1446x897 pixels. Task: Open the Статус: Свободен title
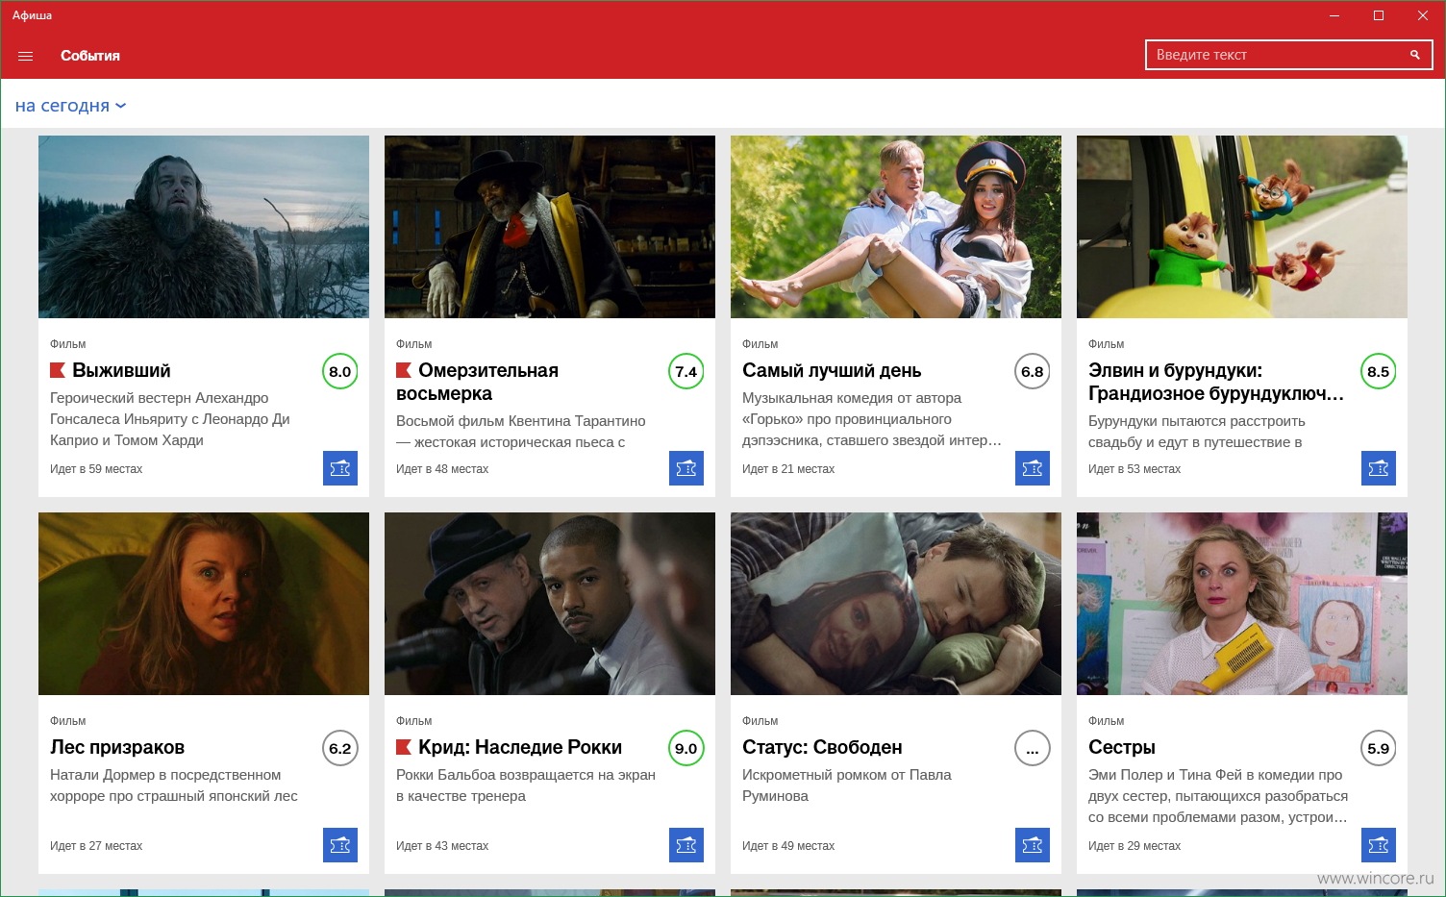pyautogui.click(x=822, y=747)
